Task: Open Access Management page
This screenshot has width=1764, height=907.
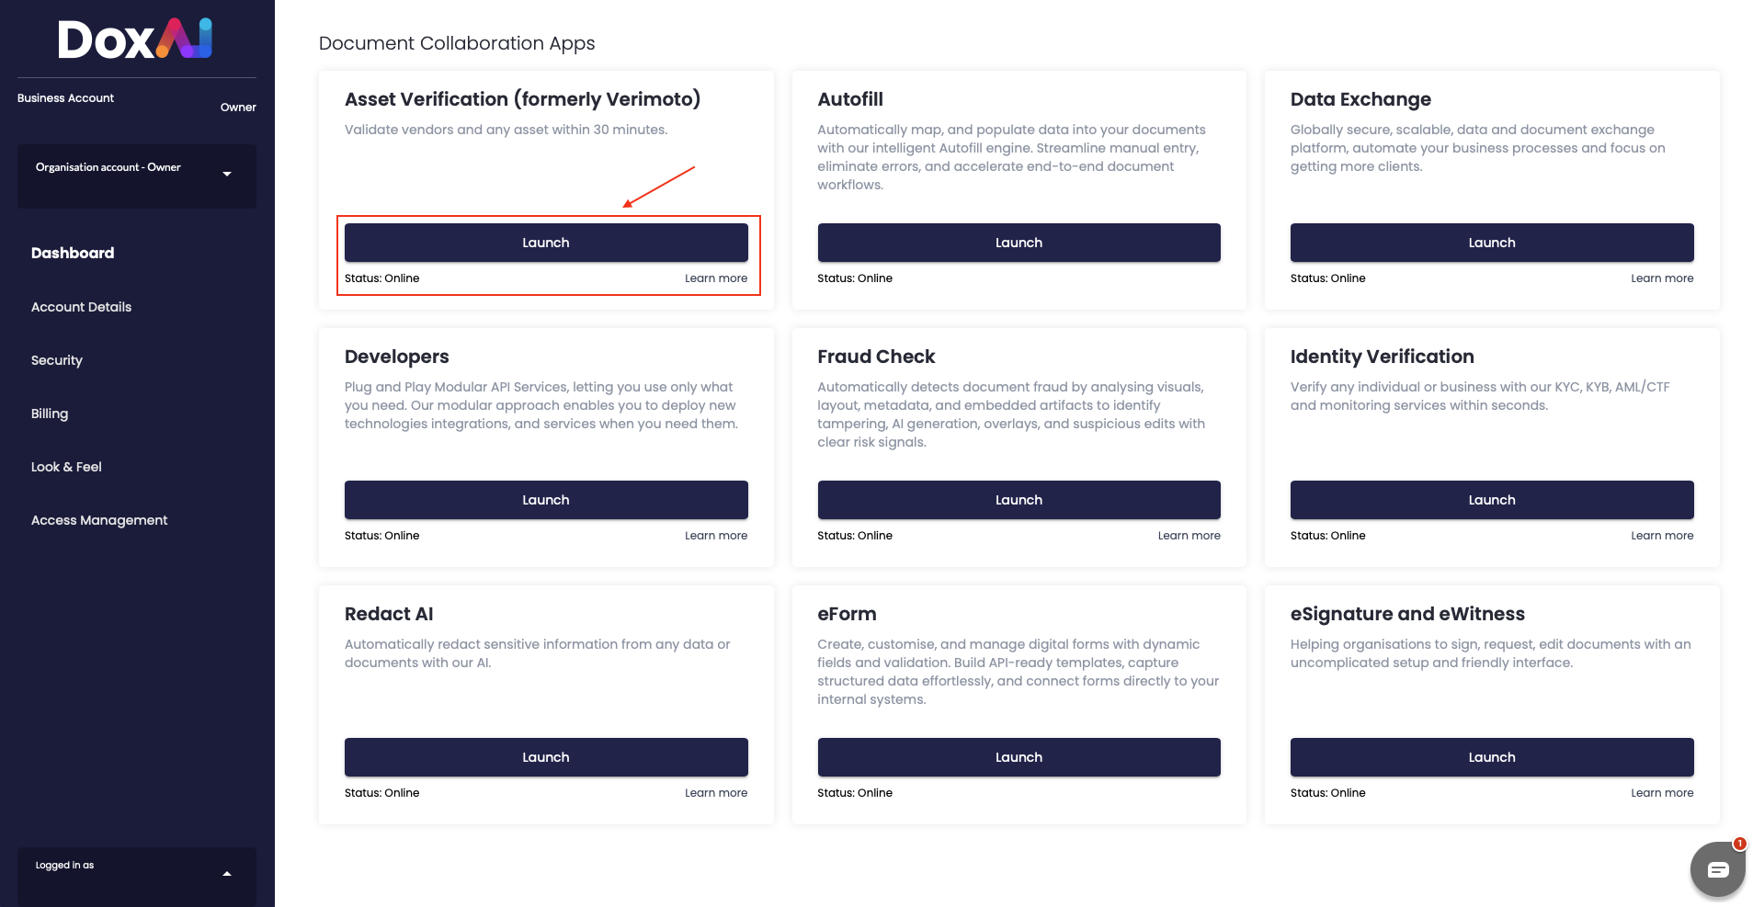Action: pyautogui.click(x=99, y=520)
